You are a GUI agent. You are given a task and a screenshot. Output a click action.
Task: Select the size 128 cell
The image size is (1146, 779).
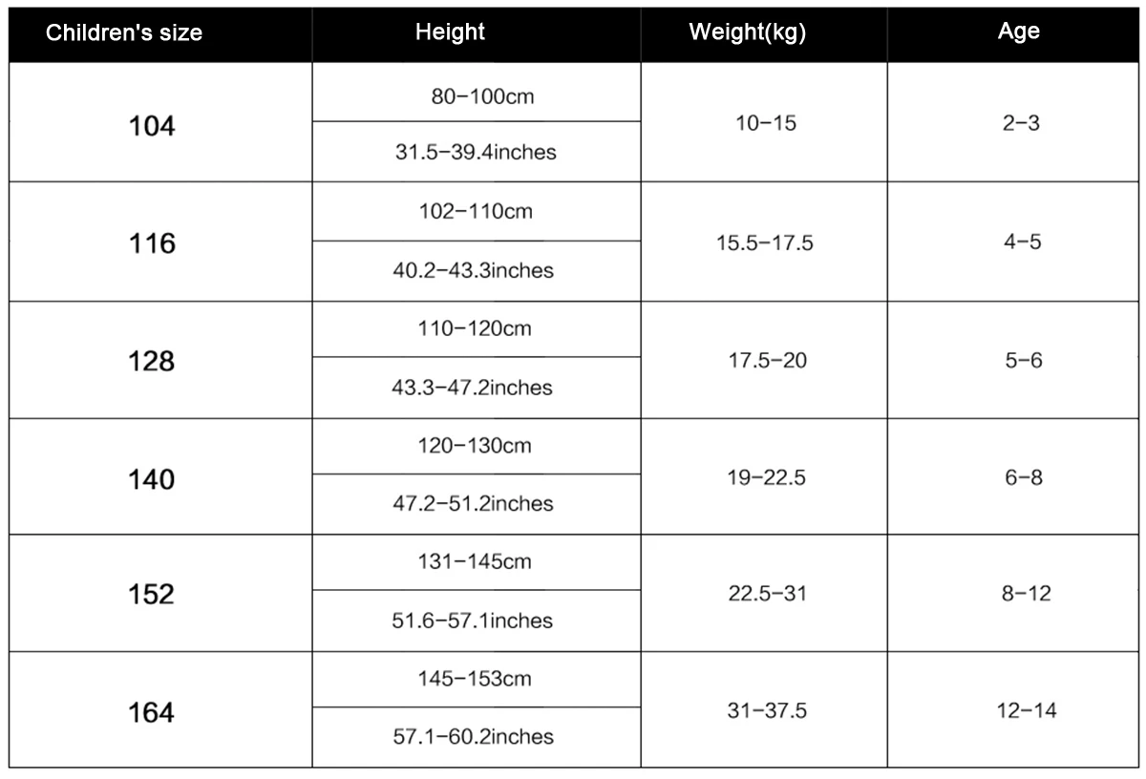152,361
